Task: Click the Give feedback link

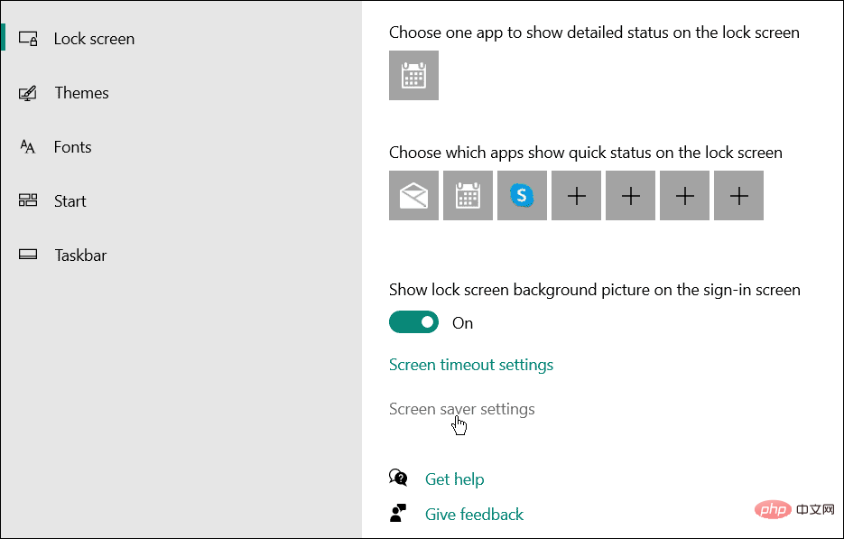Action: click(474, 515)
